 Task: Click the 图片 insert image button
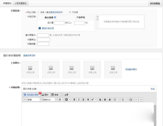(45, 95)
